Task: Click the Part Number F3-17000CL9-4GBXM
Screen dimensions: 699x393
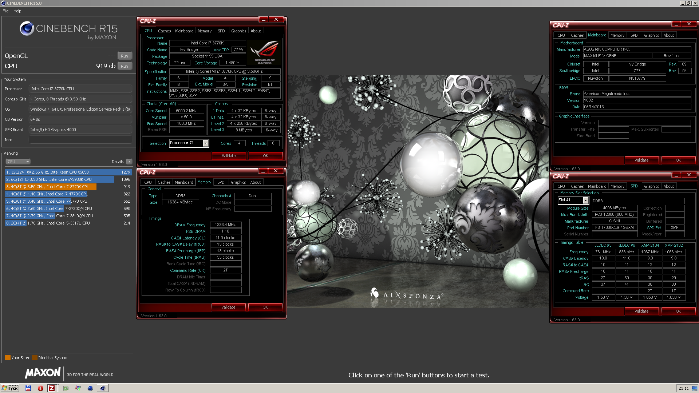Action: (615, 228)
